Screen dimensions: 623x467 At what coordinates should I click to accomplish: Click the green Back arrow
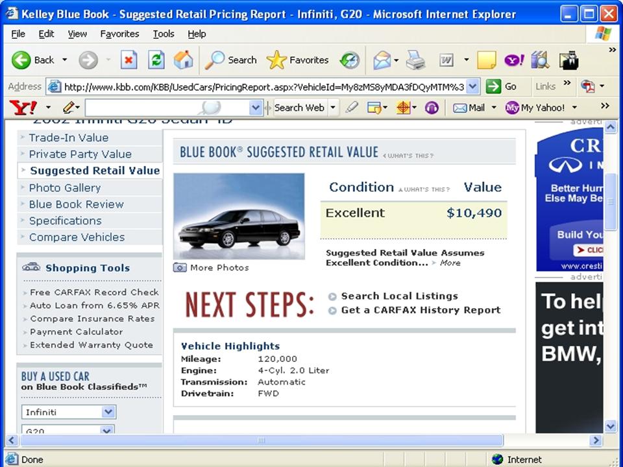[x=21, y=60]
